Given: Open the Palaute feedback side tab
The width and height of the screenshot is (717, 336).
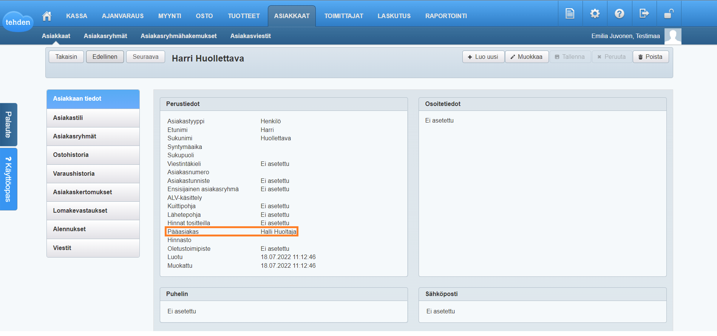Looking at the screenshot, I should point(8,124).
